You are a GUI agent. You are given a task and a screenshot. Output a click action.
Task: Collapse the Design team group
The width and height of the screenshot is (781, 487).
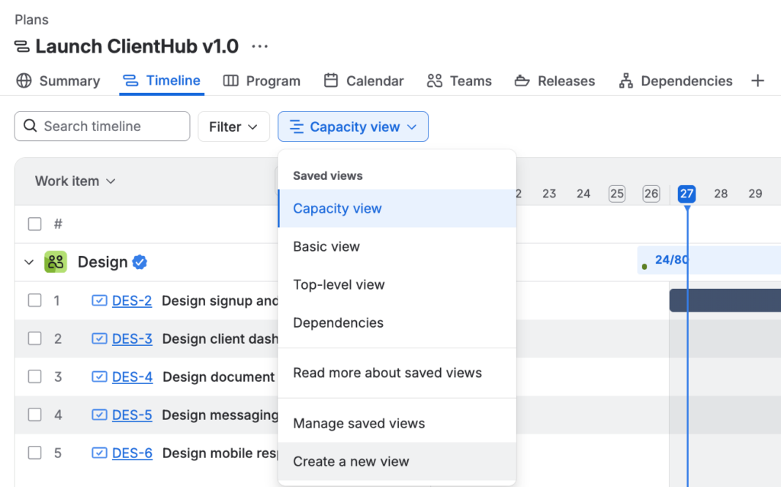tap(29, 262)
